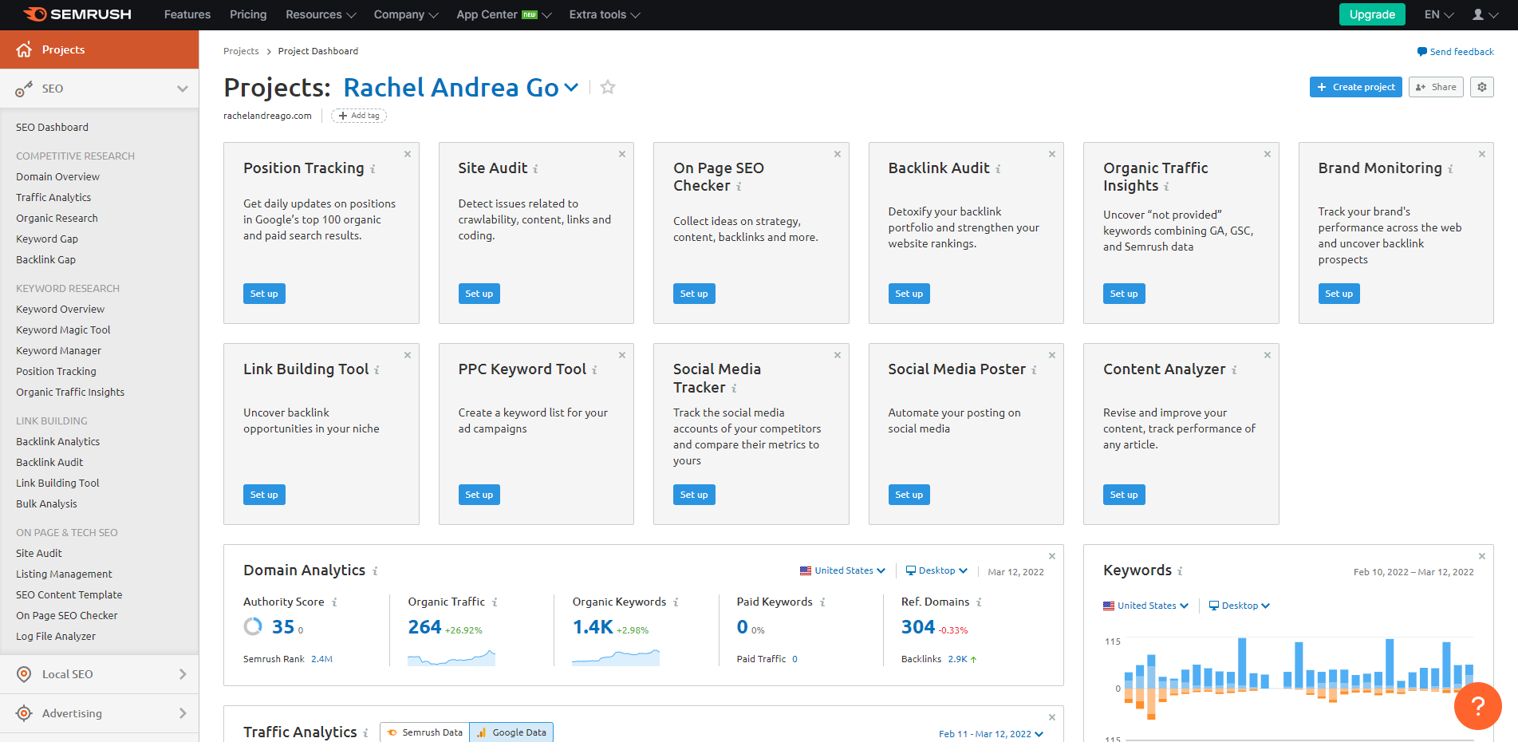1518x742 pixels.
Task: Open Keyword Magic Tool in sidebar
Action: click(63, 330)
